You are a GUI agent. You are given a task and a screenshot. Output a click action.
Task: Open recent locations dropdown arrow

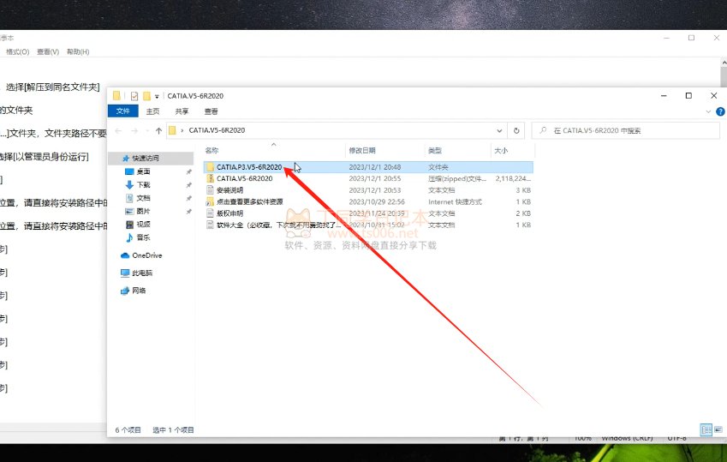[x=147, y=131]
